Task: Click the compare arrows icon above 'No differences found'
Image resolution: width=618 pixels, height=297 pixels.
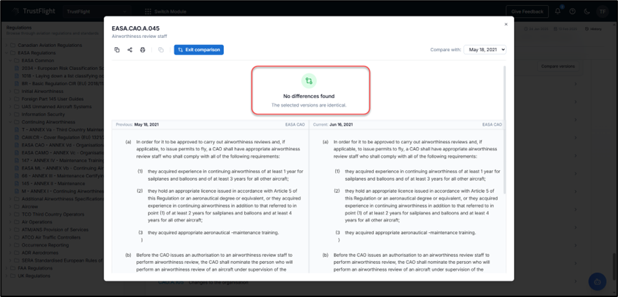Action: click(x=309, y=81)
